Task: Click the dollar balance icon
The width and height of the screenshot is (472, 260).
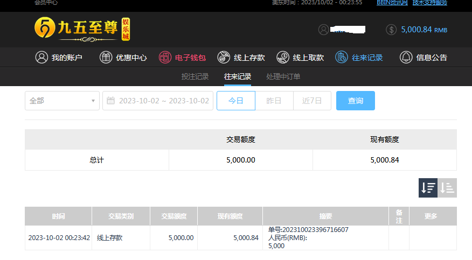Action: click(391, 30)
